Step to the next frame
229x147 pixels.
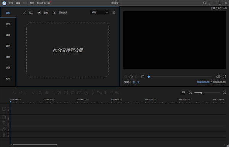pyautogui.click(x=137, y=77)
